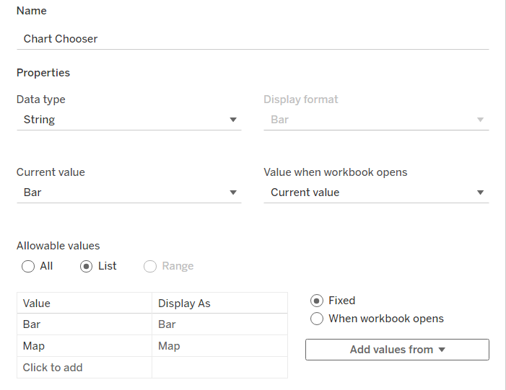
Task: Select the List allowable values radio
Action: pyautogui.click(x=87, y=266)
